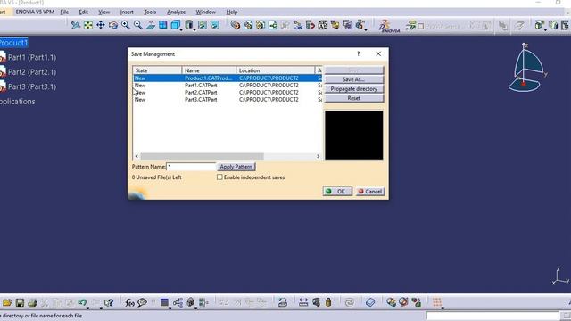Click the Save floppy disk icon
571x321 pixels.
20,302
